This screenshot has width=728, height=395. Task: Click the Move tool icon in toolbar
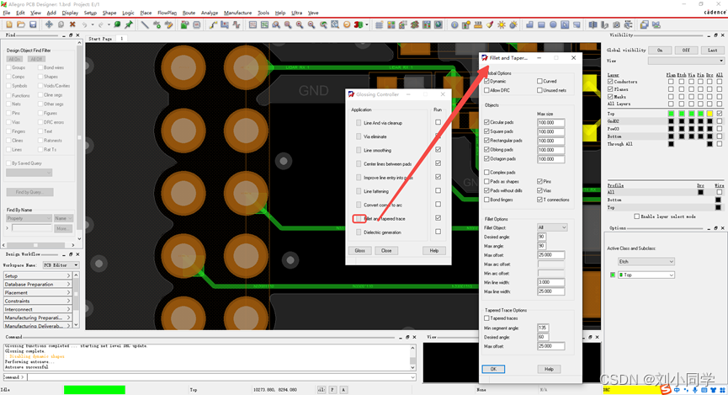tap(49, 24)
